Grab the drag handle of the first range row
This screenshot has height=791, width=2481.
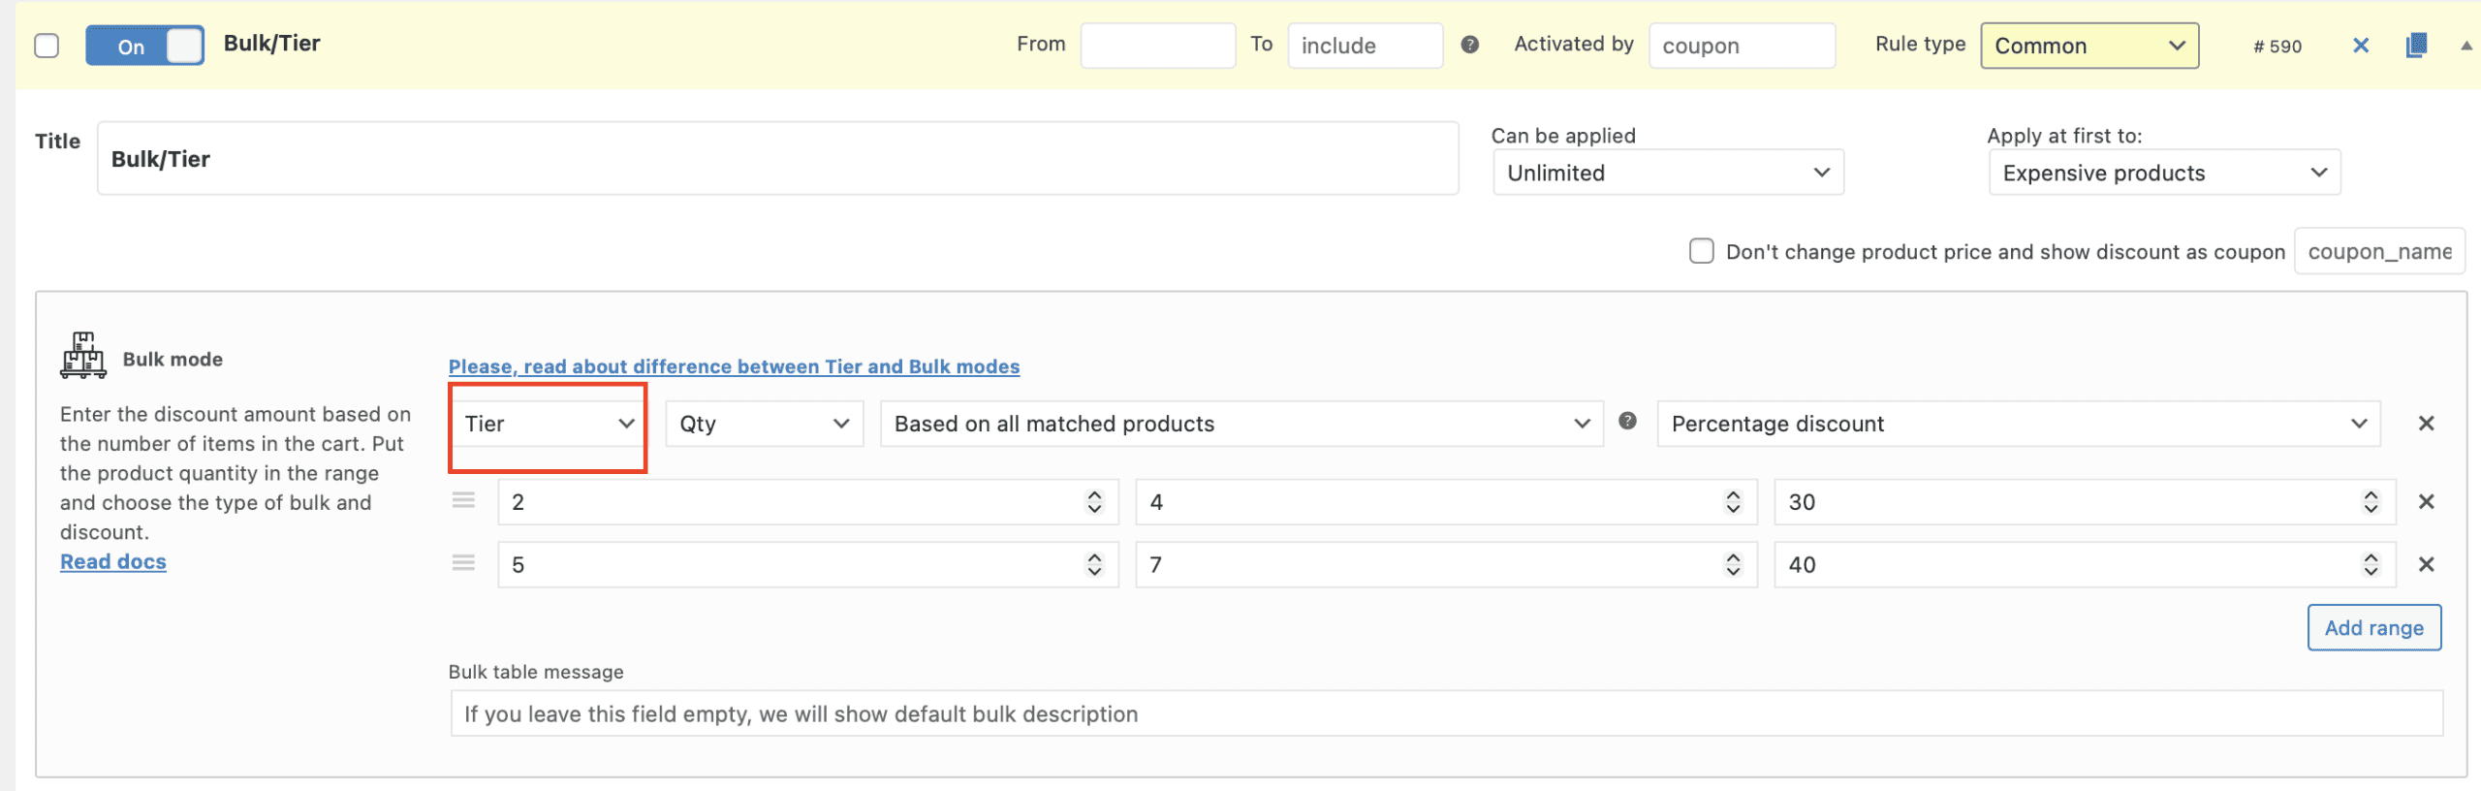(463, 501)
